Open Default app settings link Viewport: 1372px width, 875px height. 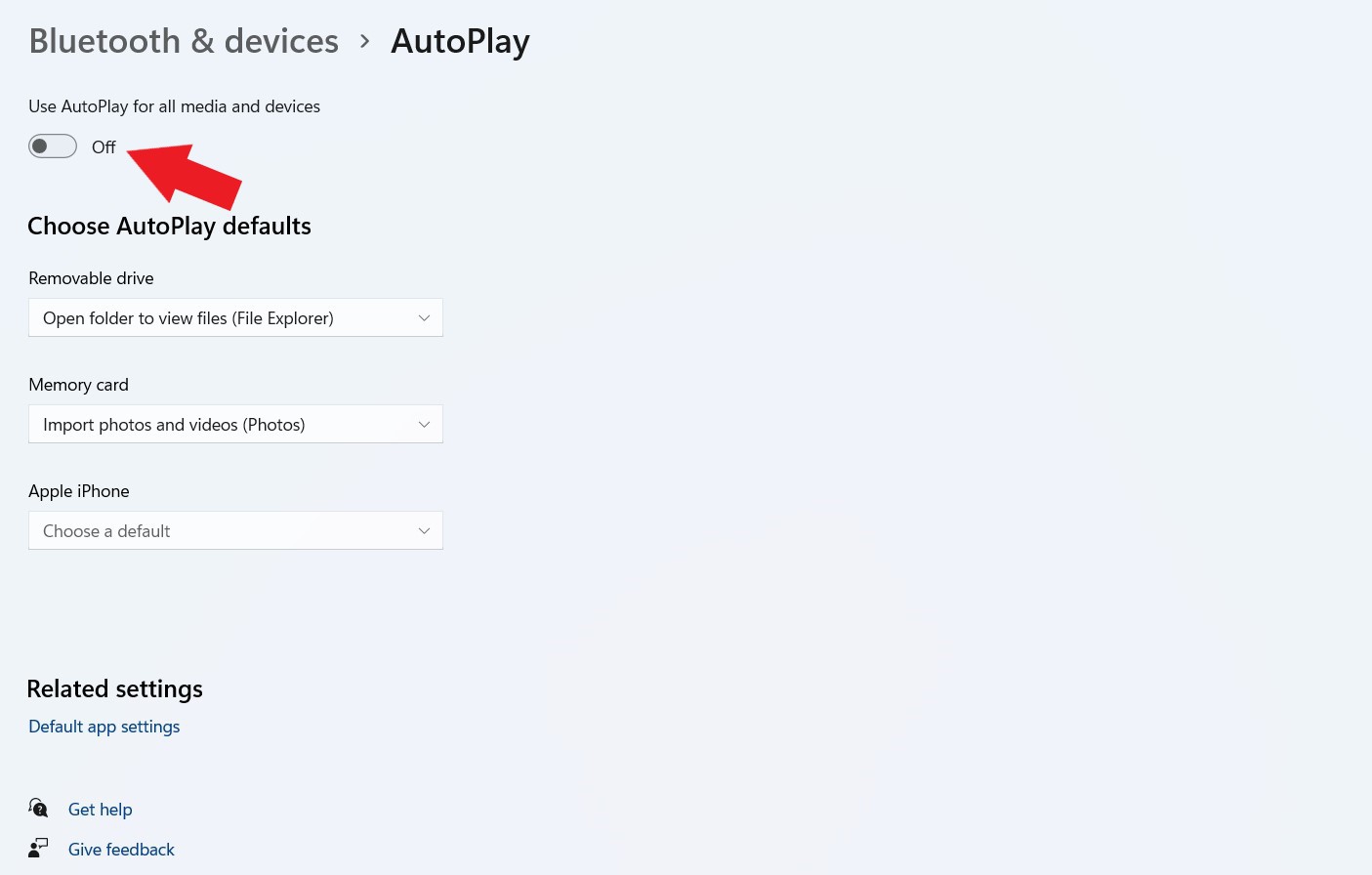[104, 727]
